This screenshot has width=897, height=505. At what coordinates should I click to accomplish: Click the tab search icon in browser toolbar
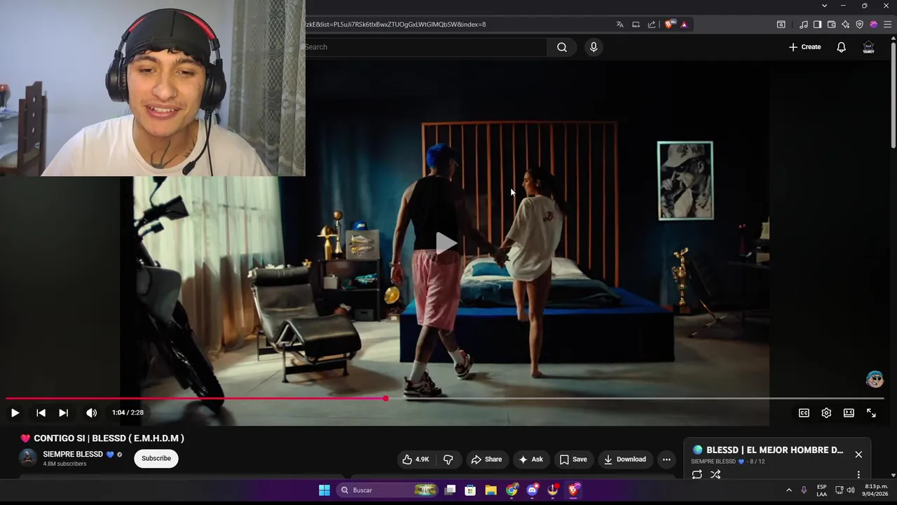pos(781,25)
